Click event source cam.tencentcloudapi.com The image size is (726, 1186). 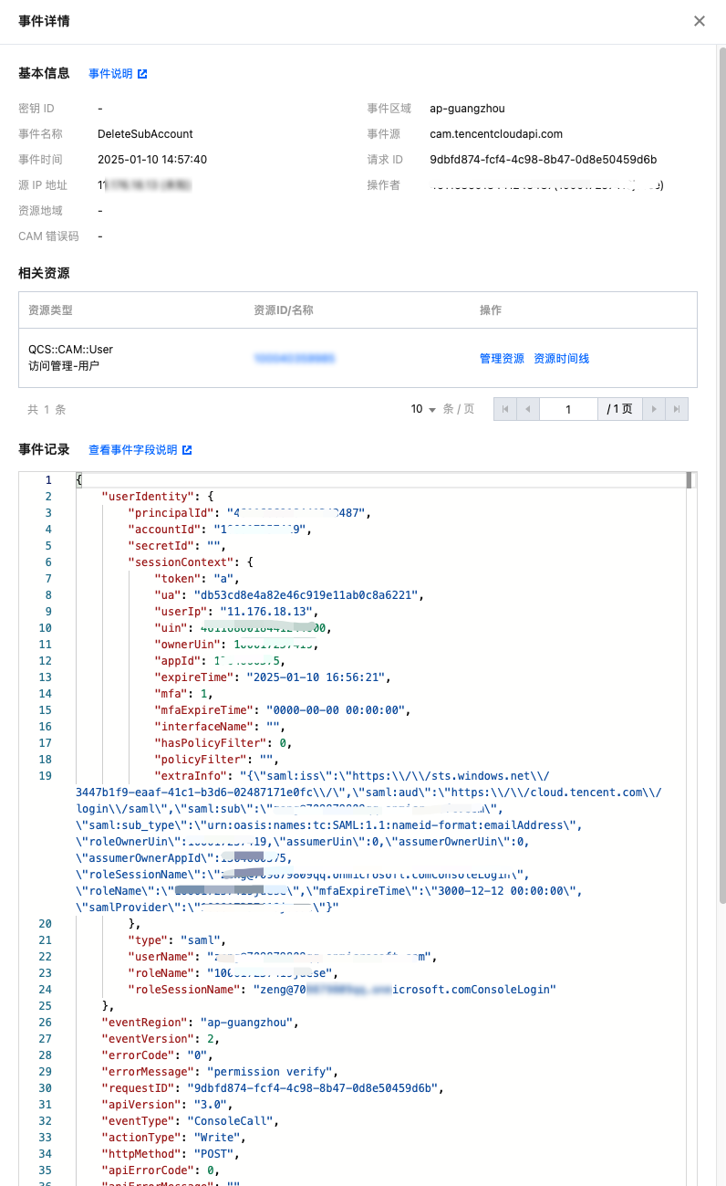(496, 134)
